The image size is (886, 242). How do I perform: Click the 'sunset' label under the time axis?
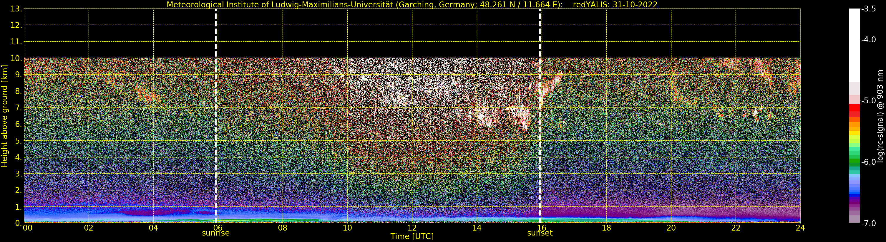(540, 233)
